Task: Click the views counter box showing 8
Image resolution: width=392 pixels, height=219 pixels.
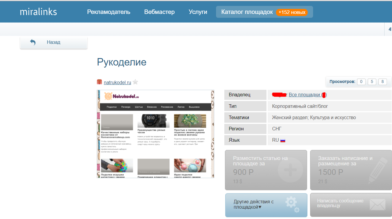Action: coord(383,81)
